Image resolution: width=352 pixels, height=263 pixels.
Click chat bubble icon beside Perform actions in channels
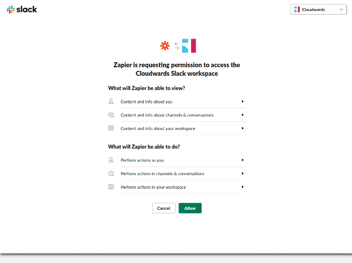click(x=111, y=173)
